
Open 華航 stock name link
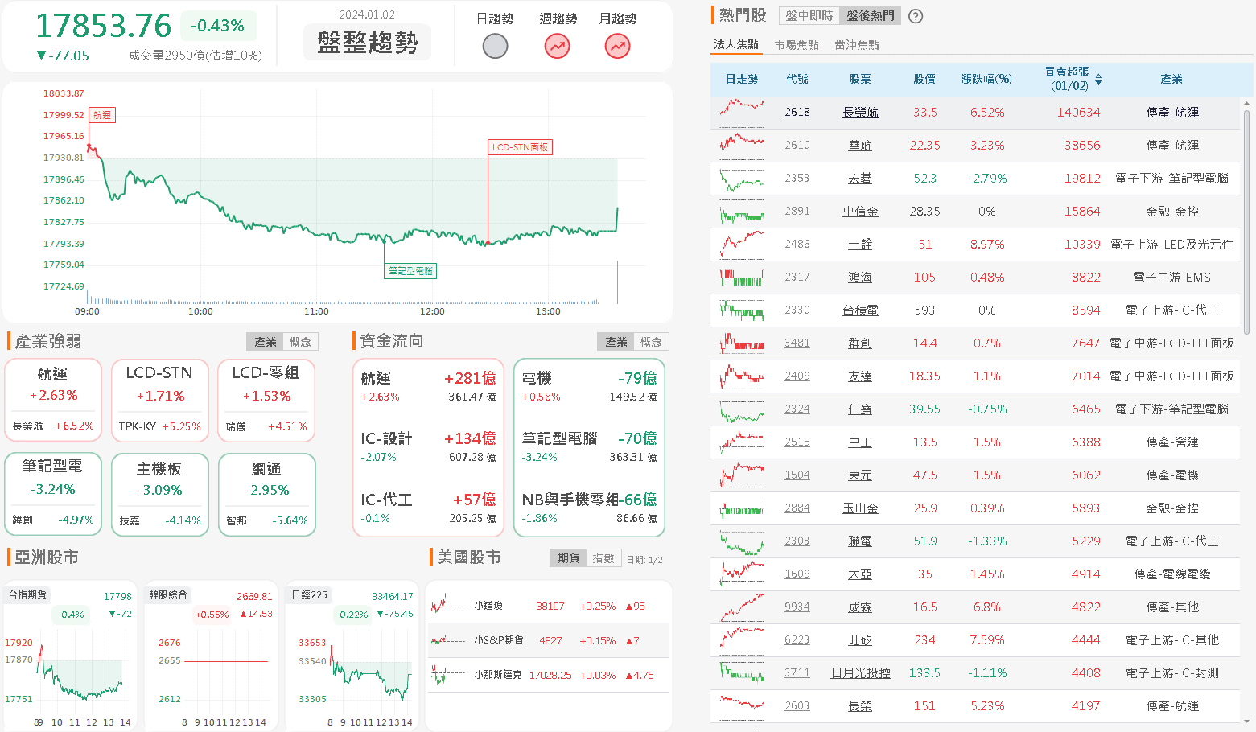(860, 146)
